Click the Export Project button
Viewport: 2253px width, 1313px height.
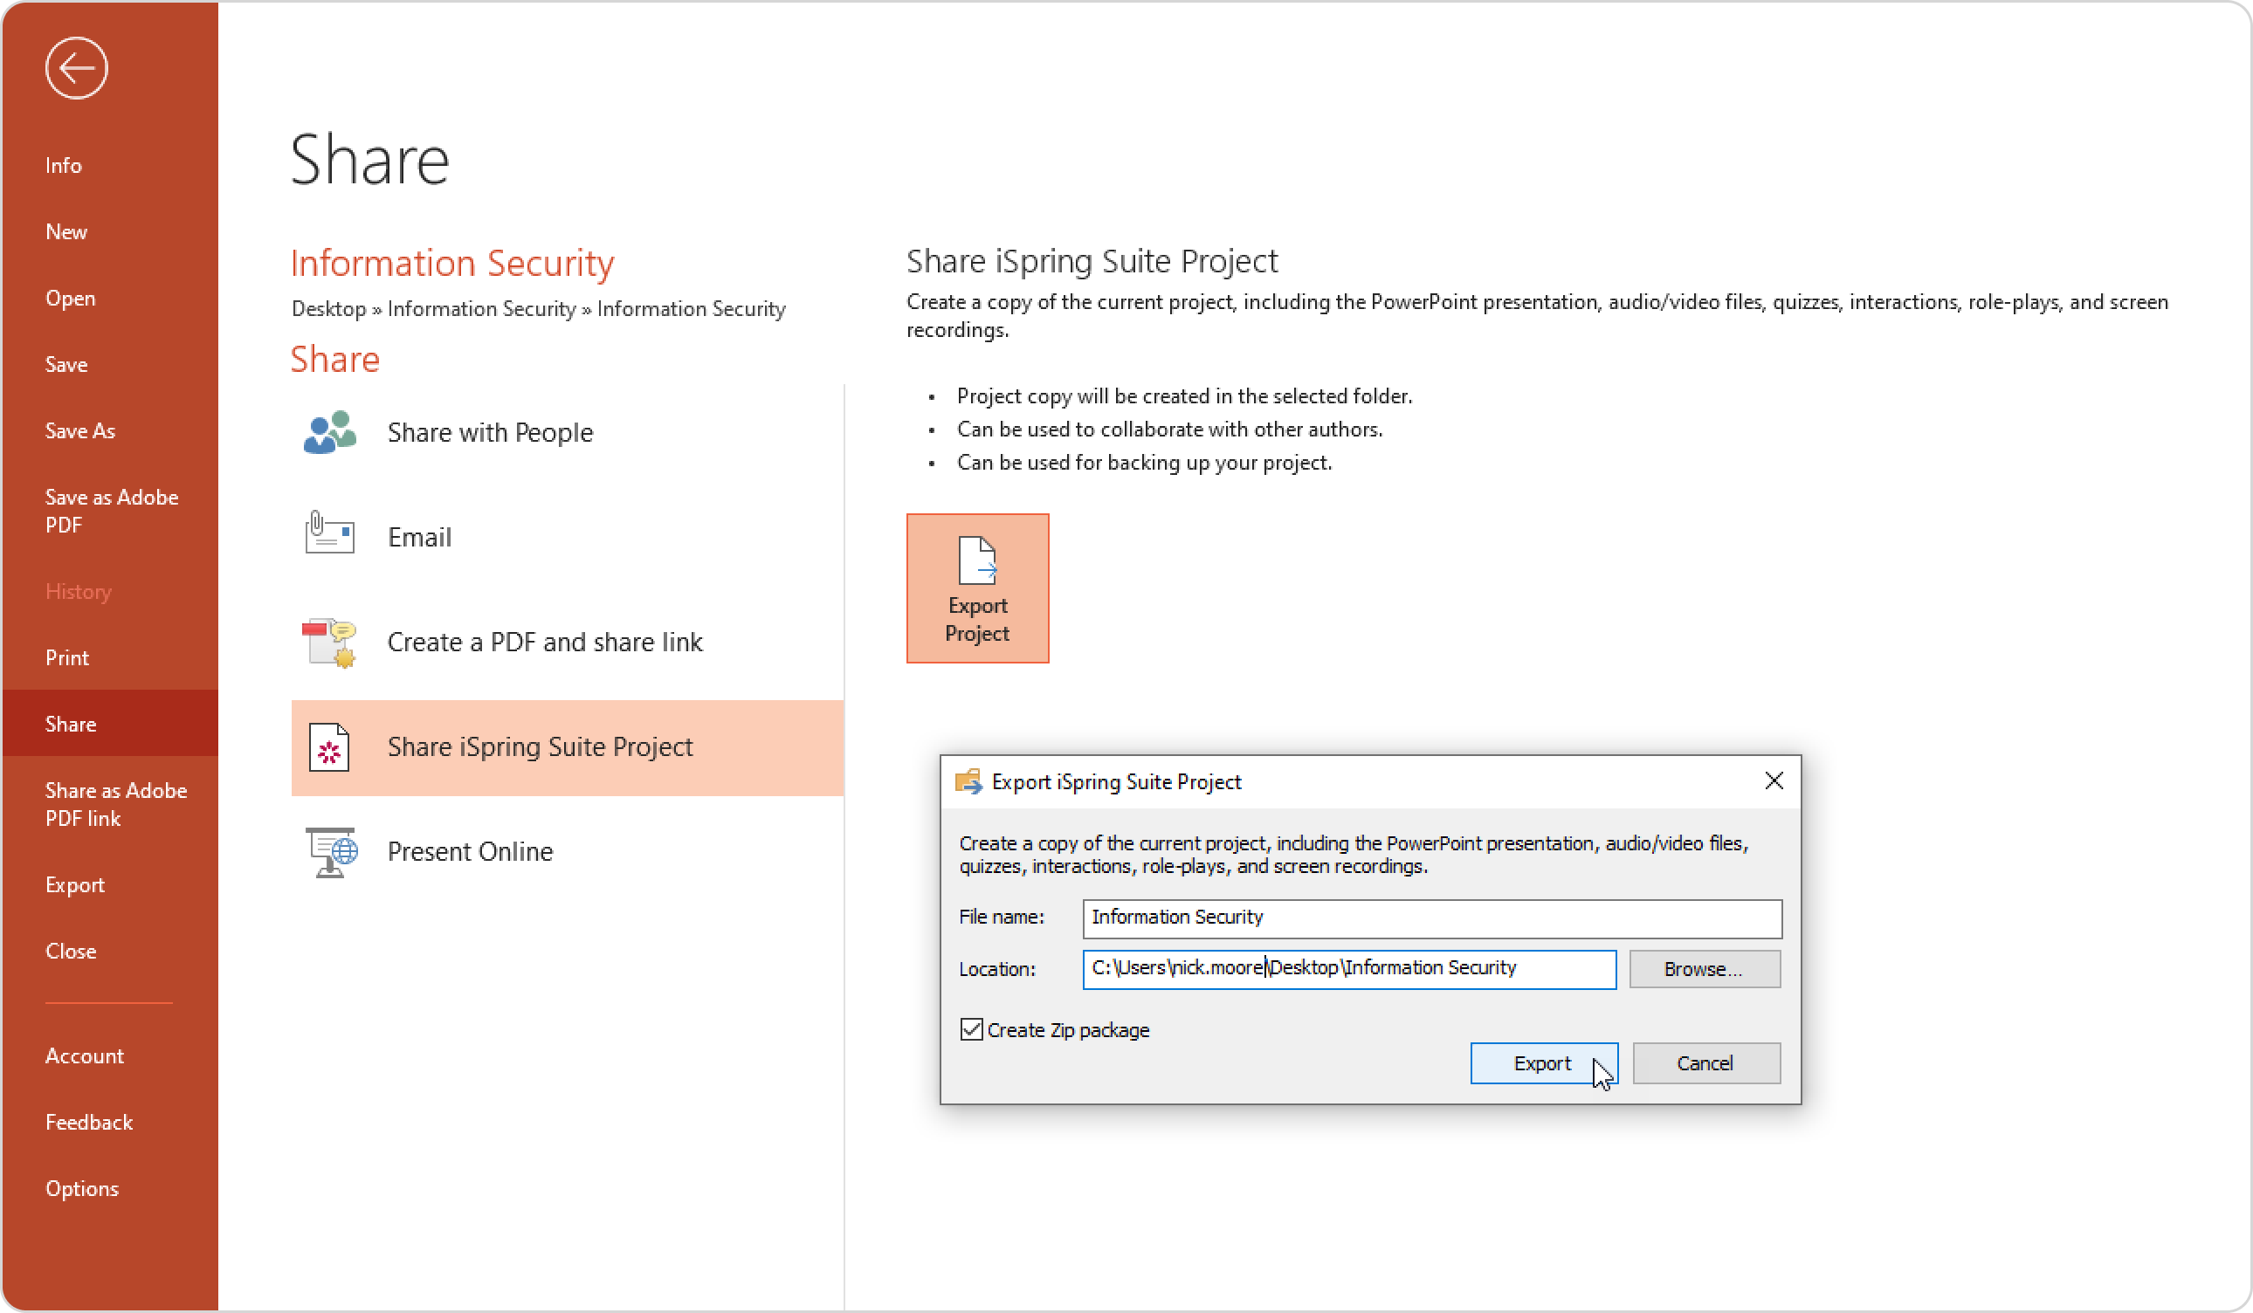pos(977,588)
